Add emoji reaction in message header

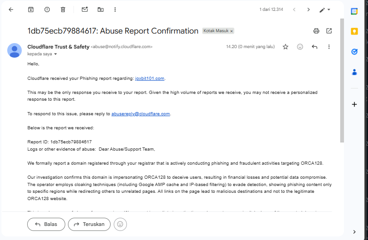point(300,47)
